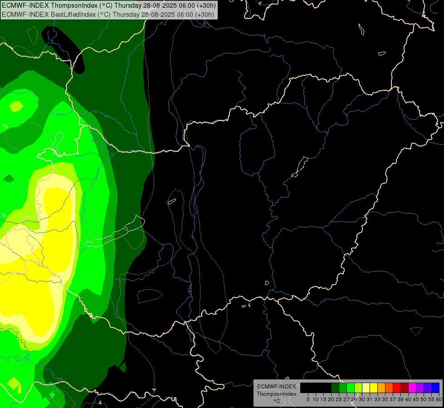444x408 pixels.
Task: Click the legend value label 37
Action: pos(393,399)
